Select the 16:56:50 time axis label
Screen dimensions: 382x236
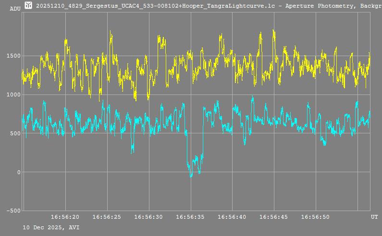click(x=315, y=217)
